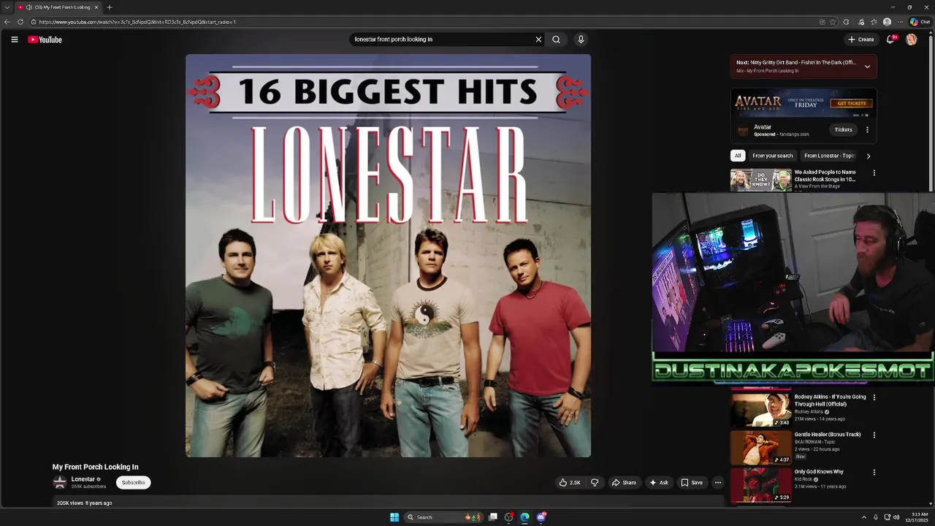Open options for Rodney Atkins video
935x526 pixels.
[x=874, y=397]
